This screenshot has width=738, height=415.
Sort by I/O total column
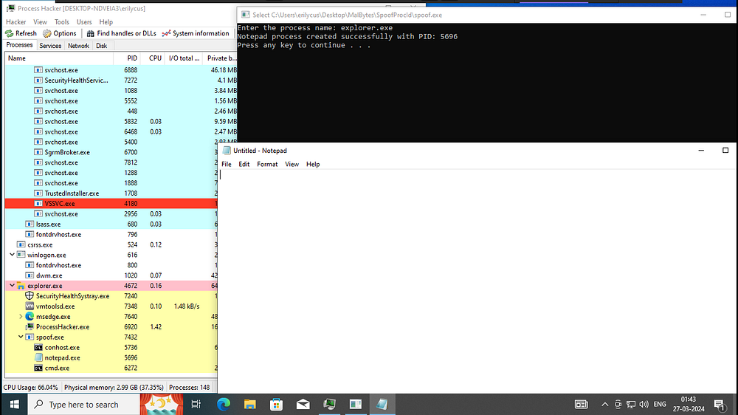[x=184, y=58]
